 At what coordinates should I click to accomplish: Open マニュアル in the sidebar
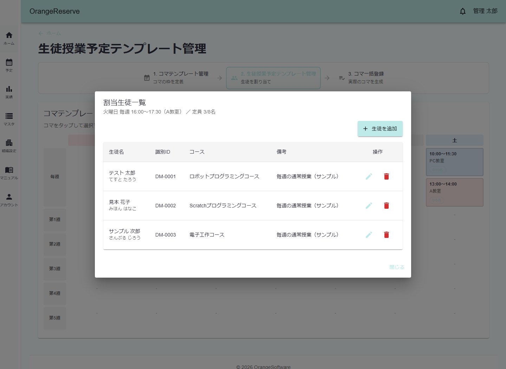(9, 173)
